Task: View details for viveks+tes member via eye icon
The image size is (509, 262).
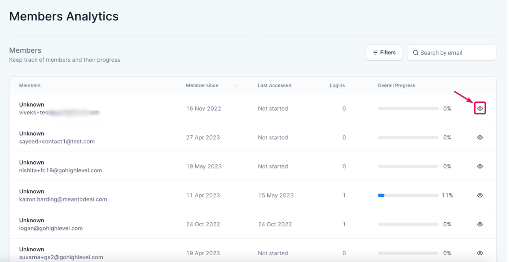Action: coord(480,108)
